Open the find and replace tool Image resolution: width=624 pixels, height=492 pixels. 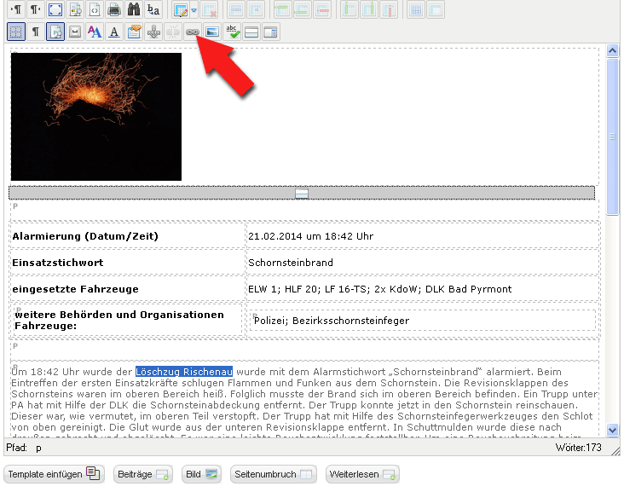[153, 9]
